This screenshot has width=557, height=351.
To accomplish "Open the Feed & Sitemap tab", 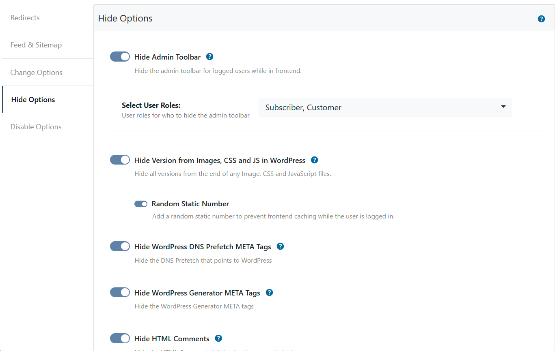I will coord(47,45).
